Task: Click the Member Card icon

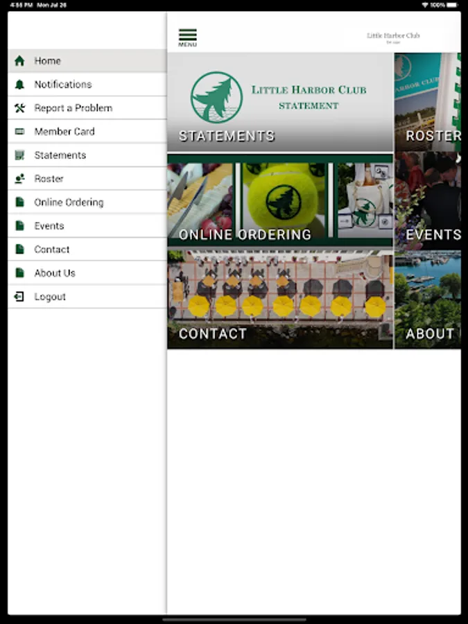Action: coord(19,131)
